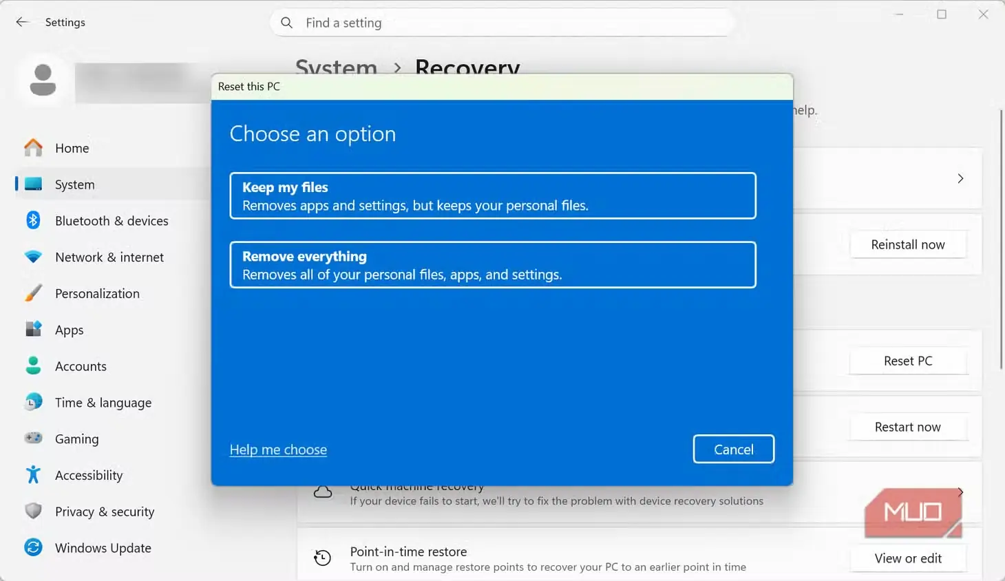
Task: Click the Personalization brush icon
Action: 33,293
